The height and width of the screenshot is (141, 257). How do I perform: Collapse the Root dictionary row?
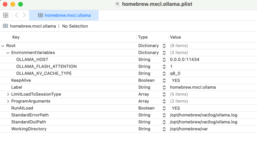3,46
